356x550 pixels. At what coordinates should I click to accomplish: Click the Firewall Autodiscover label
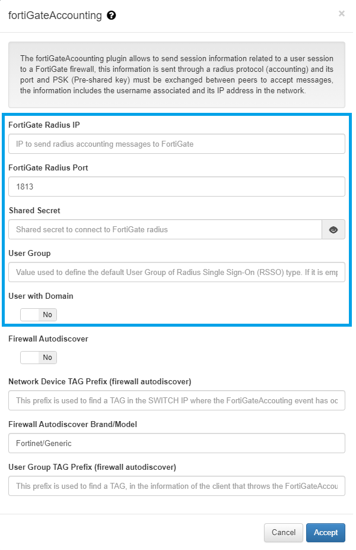coord(48,339)
